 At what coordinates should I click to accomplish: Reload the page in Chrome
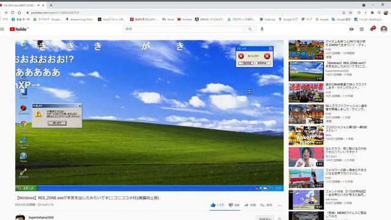[x=12, y=12]
